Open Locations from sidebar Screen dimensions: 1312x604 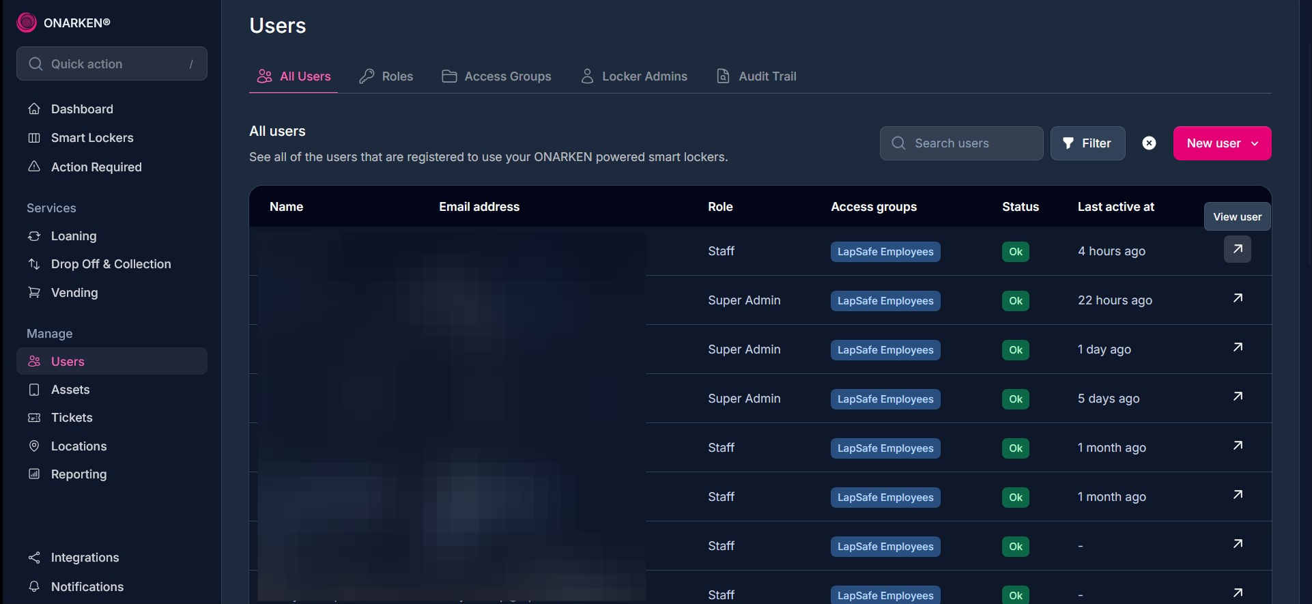[x=79, y=446]
